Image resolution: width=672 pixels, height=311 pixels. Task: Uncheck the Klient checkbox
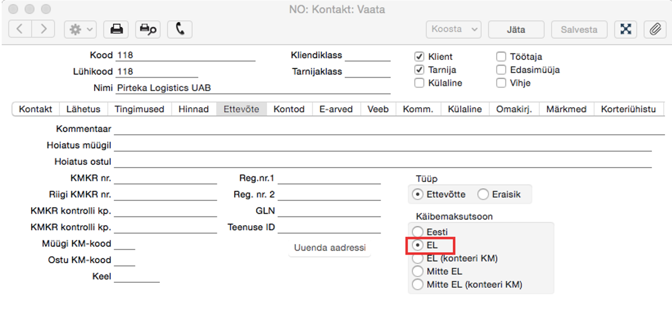tap(419, 56)
